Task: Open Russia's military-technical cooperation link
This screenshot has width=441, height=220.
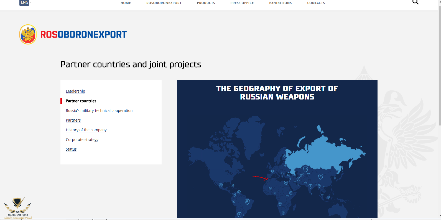Action: click(99, 111)
